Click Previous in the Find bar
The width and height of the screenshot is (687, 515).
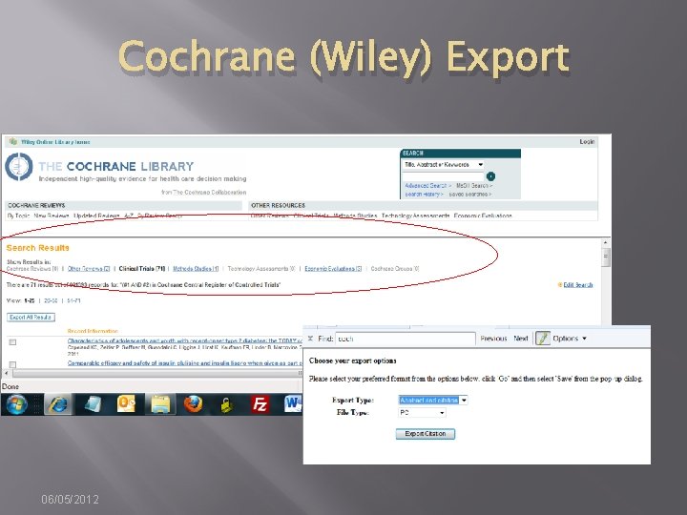click(493, 339)
